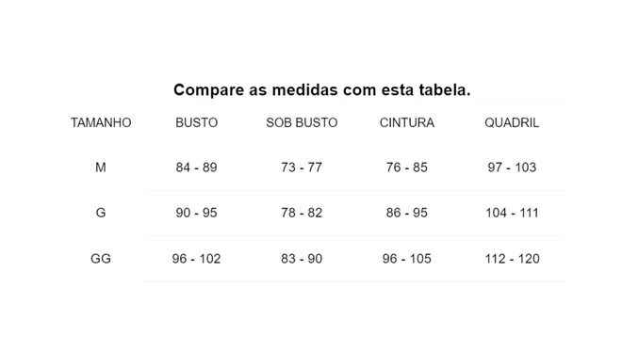Select the 104 - 111 quadril value
This screenshot has width=622, height=351.
click(x=512, y=213)
